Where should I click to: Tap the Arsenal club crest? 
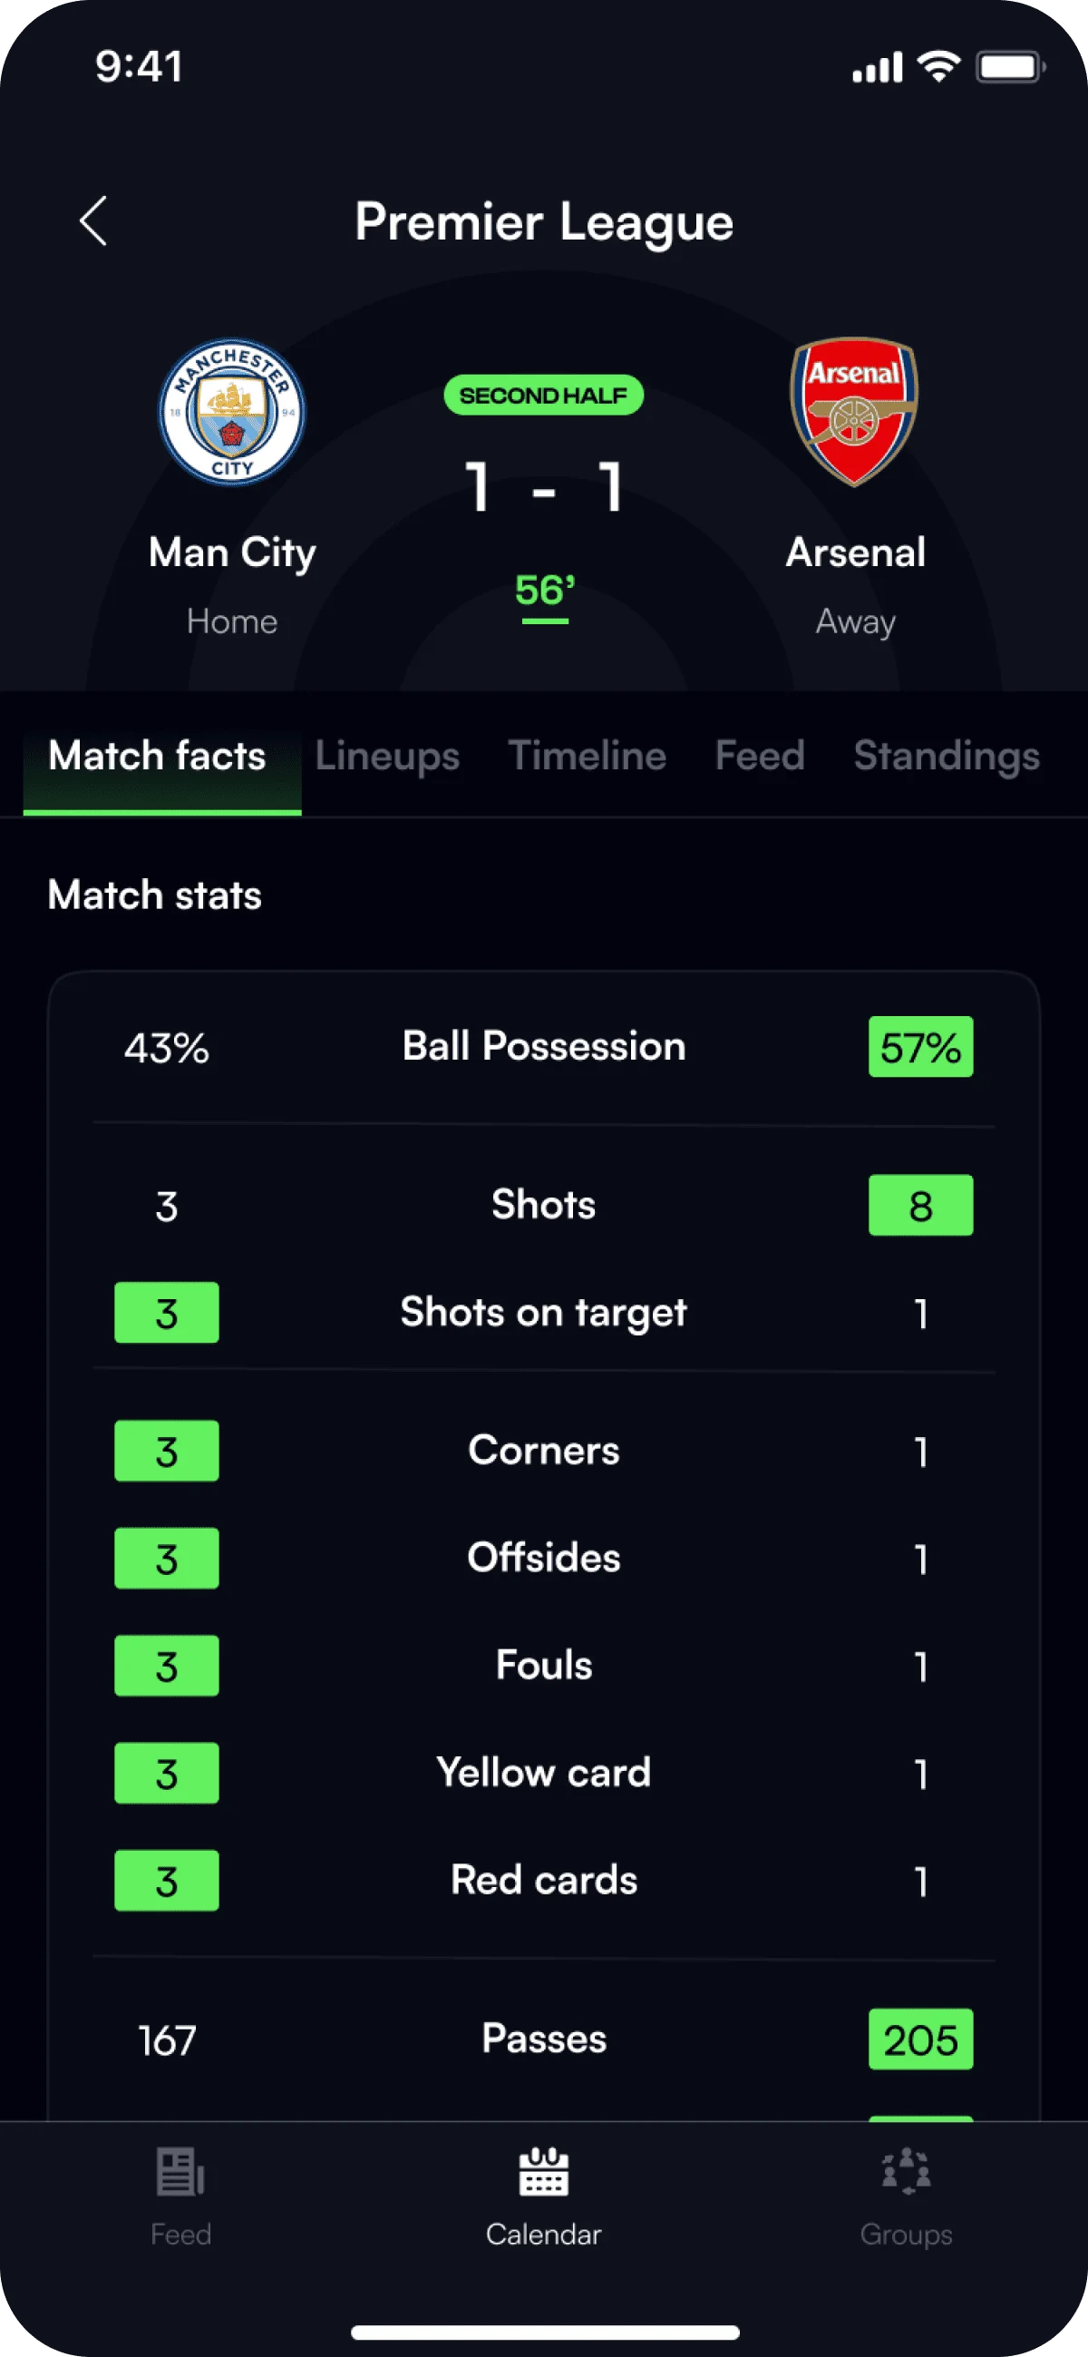(x=853, y=411)
